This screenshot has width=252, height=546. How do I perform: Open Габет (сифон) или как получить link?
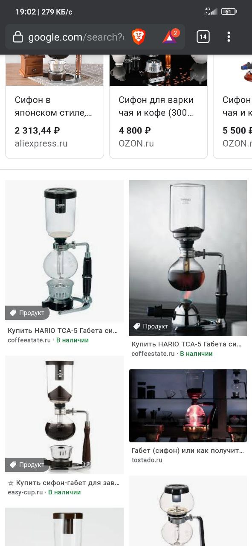click(188, 450)
